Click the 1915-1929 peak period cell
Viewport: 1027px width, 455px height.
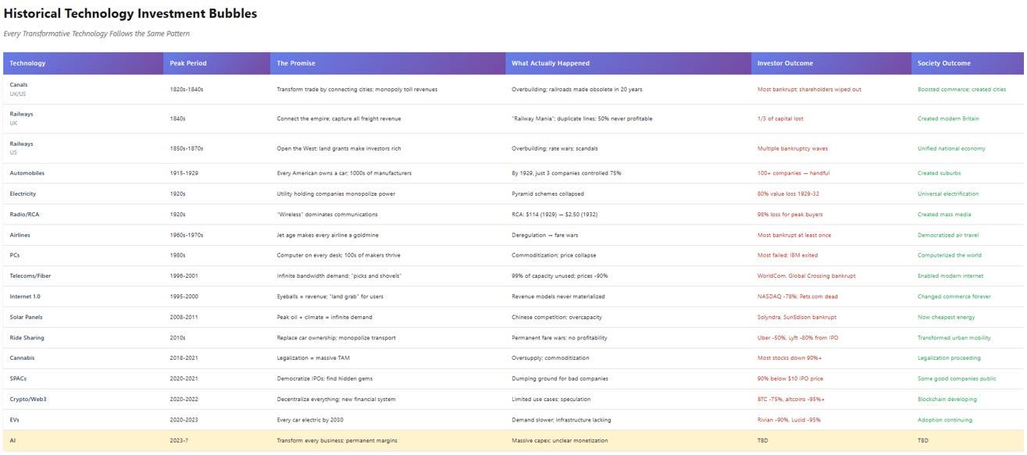point(217,173)
